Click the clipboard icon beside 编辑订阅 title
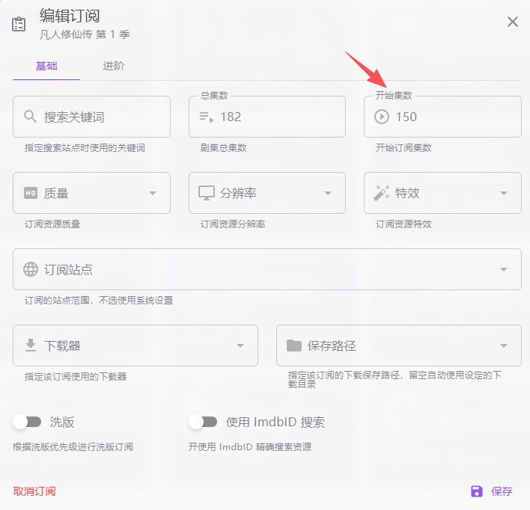The width and height of the screenshot is (530, 510). pyautogui.click(x=19, y=24)
